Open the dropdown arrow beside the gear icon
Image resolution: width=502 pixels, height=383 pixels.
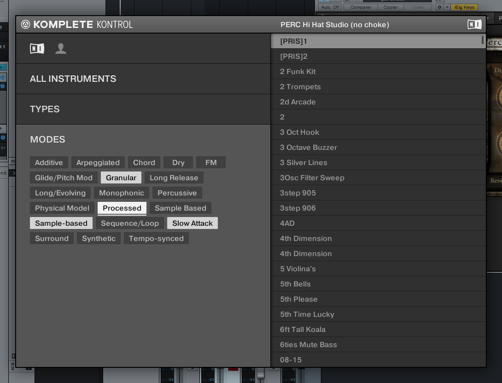448,7
